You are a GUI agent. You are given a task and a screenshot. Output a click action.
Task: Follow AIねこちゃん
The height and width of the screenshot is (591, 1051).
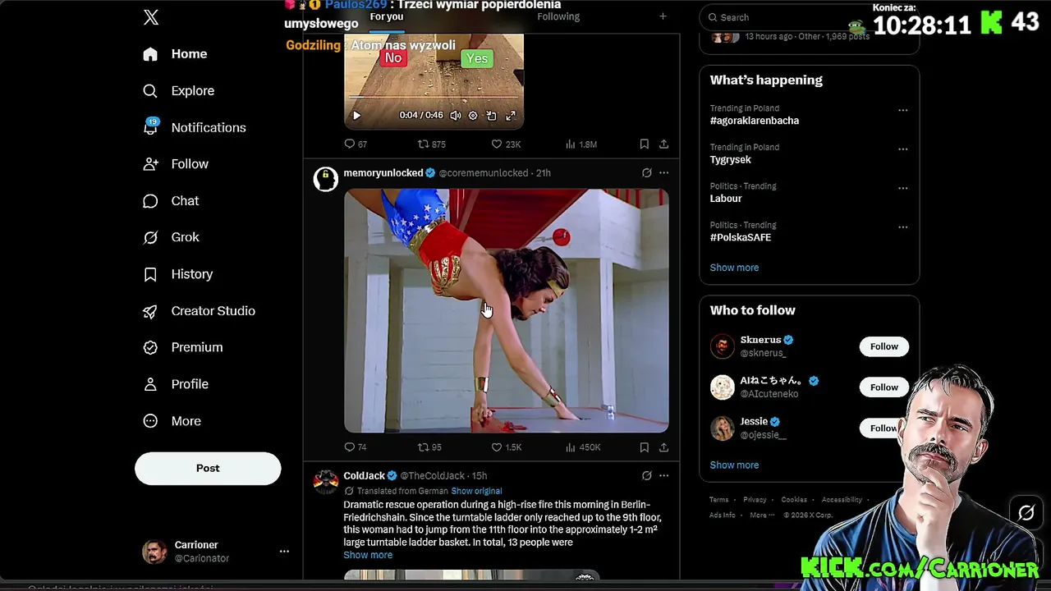tap(883, 387)
